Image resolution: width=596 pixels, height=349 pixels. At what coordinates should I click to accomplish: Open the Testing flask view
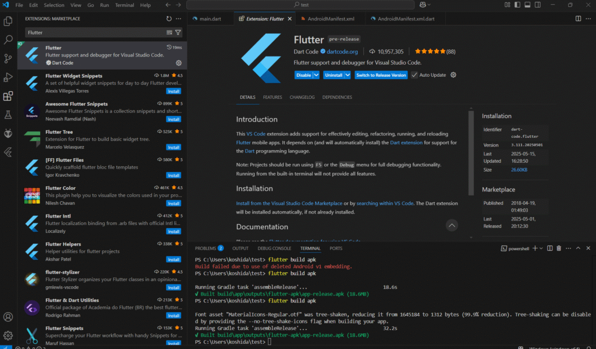8,115
